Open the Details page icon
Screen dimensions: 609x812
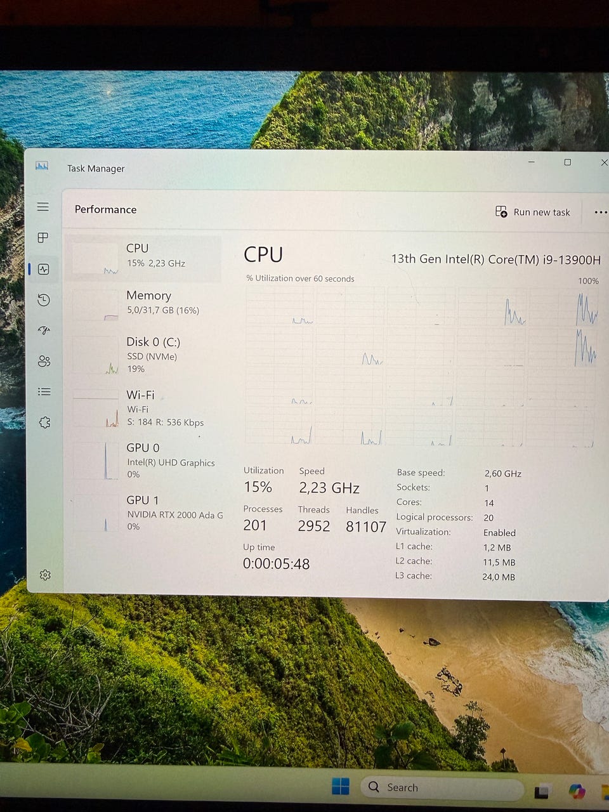pyautogui.click(x=44, y=391)
